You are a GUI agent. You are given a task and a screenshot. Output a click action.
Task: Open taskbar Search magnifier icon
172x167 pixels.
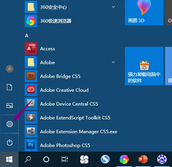tap(28, 159)
